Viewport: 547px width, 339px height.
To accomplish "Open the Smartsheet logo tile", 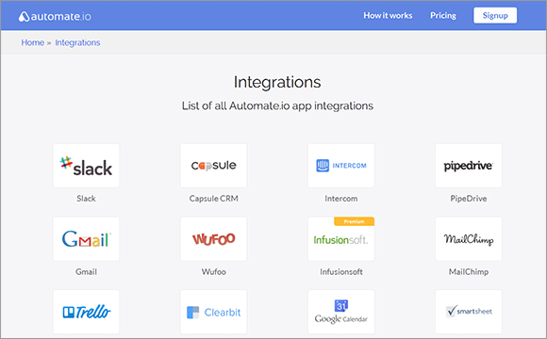I will [x=469, y=312].
